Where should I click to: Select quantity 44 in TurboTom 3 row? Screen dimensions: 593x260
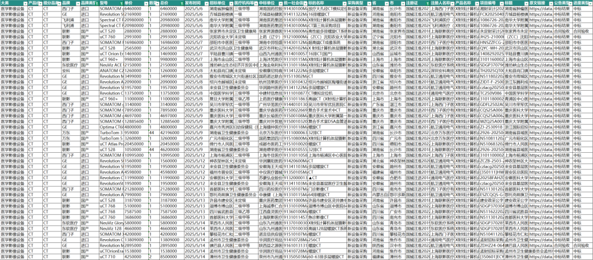[x=154, y=133]
